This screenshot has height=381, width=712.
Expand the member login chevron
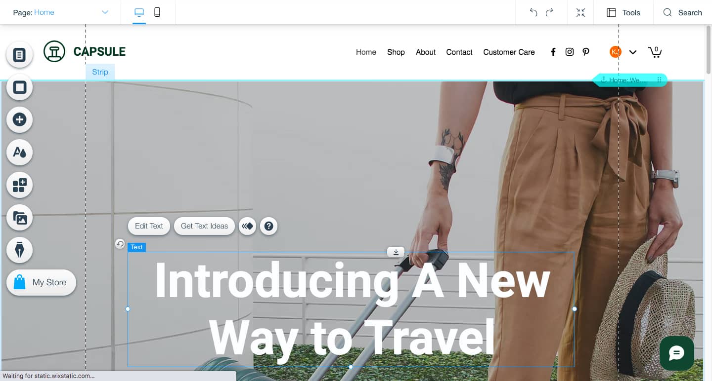(x=633, y=52)
